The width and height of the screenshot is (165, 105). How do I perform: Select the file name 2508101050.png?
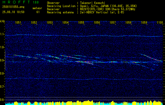point(13,7)
